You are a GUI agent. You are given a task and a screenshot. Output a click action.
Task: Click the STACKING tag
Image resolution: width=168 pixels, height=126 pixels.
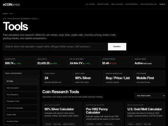(109, 124)
